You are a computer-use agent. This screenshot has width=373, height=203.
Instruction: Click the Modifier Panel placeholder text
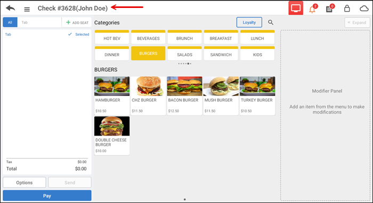click(x=327, y=91)
